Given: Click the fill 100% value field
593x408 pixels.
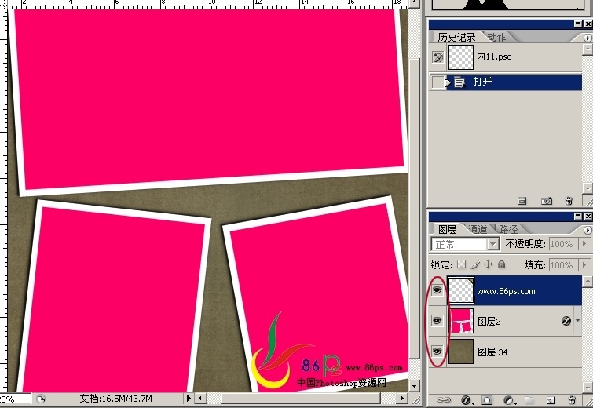Looking at the screenshot, I should pos(564,265).
